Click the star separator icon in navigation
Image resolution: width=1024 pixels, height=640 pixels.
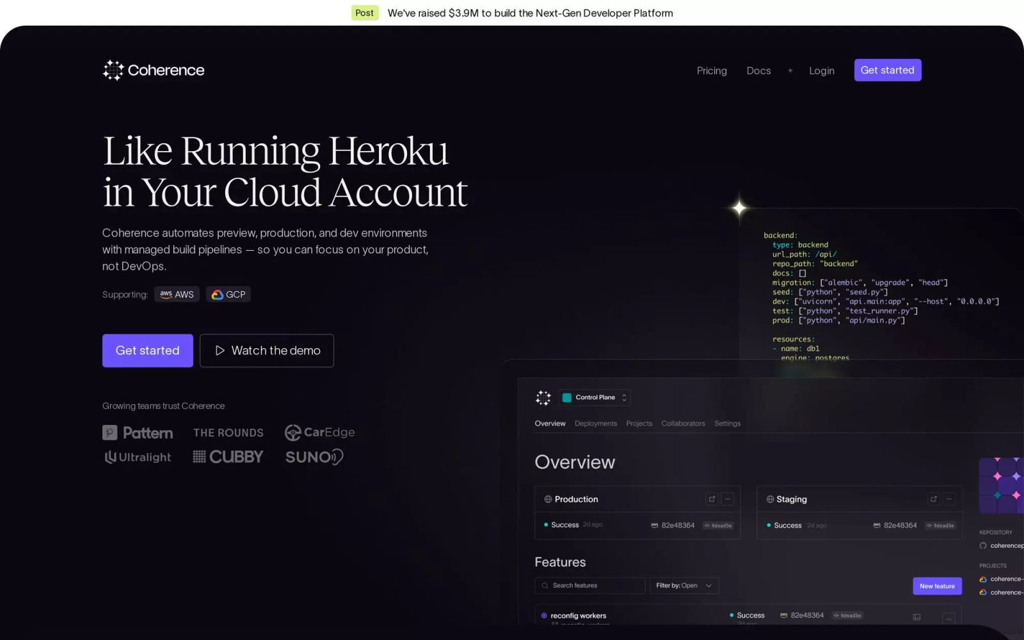(x=790, y=70)
